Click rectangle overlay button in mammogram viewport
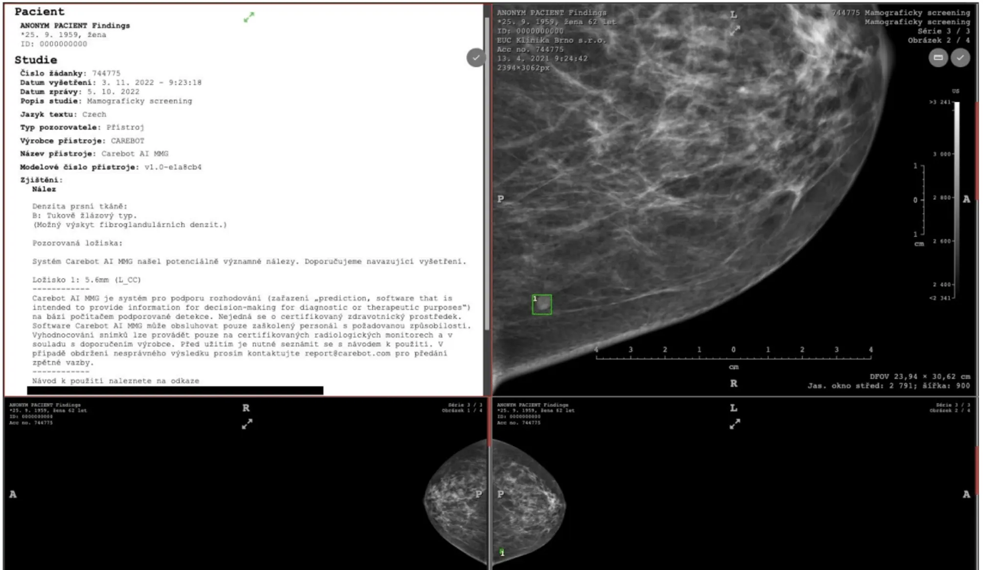Viewport: 983px width, 570px height. pos(938,58)
